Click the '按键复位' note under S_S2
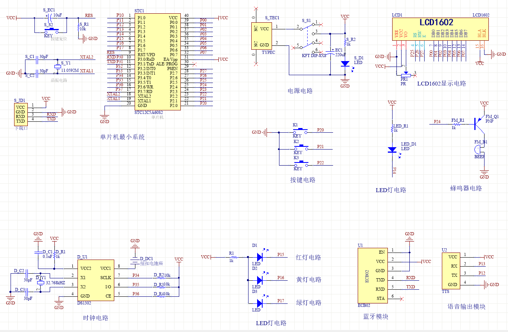This screenshot has height=332, width=508. point(59,39)
